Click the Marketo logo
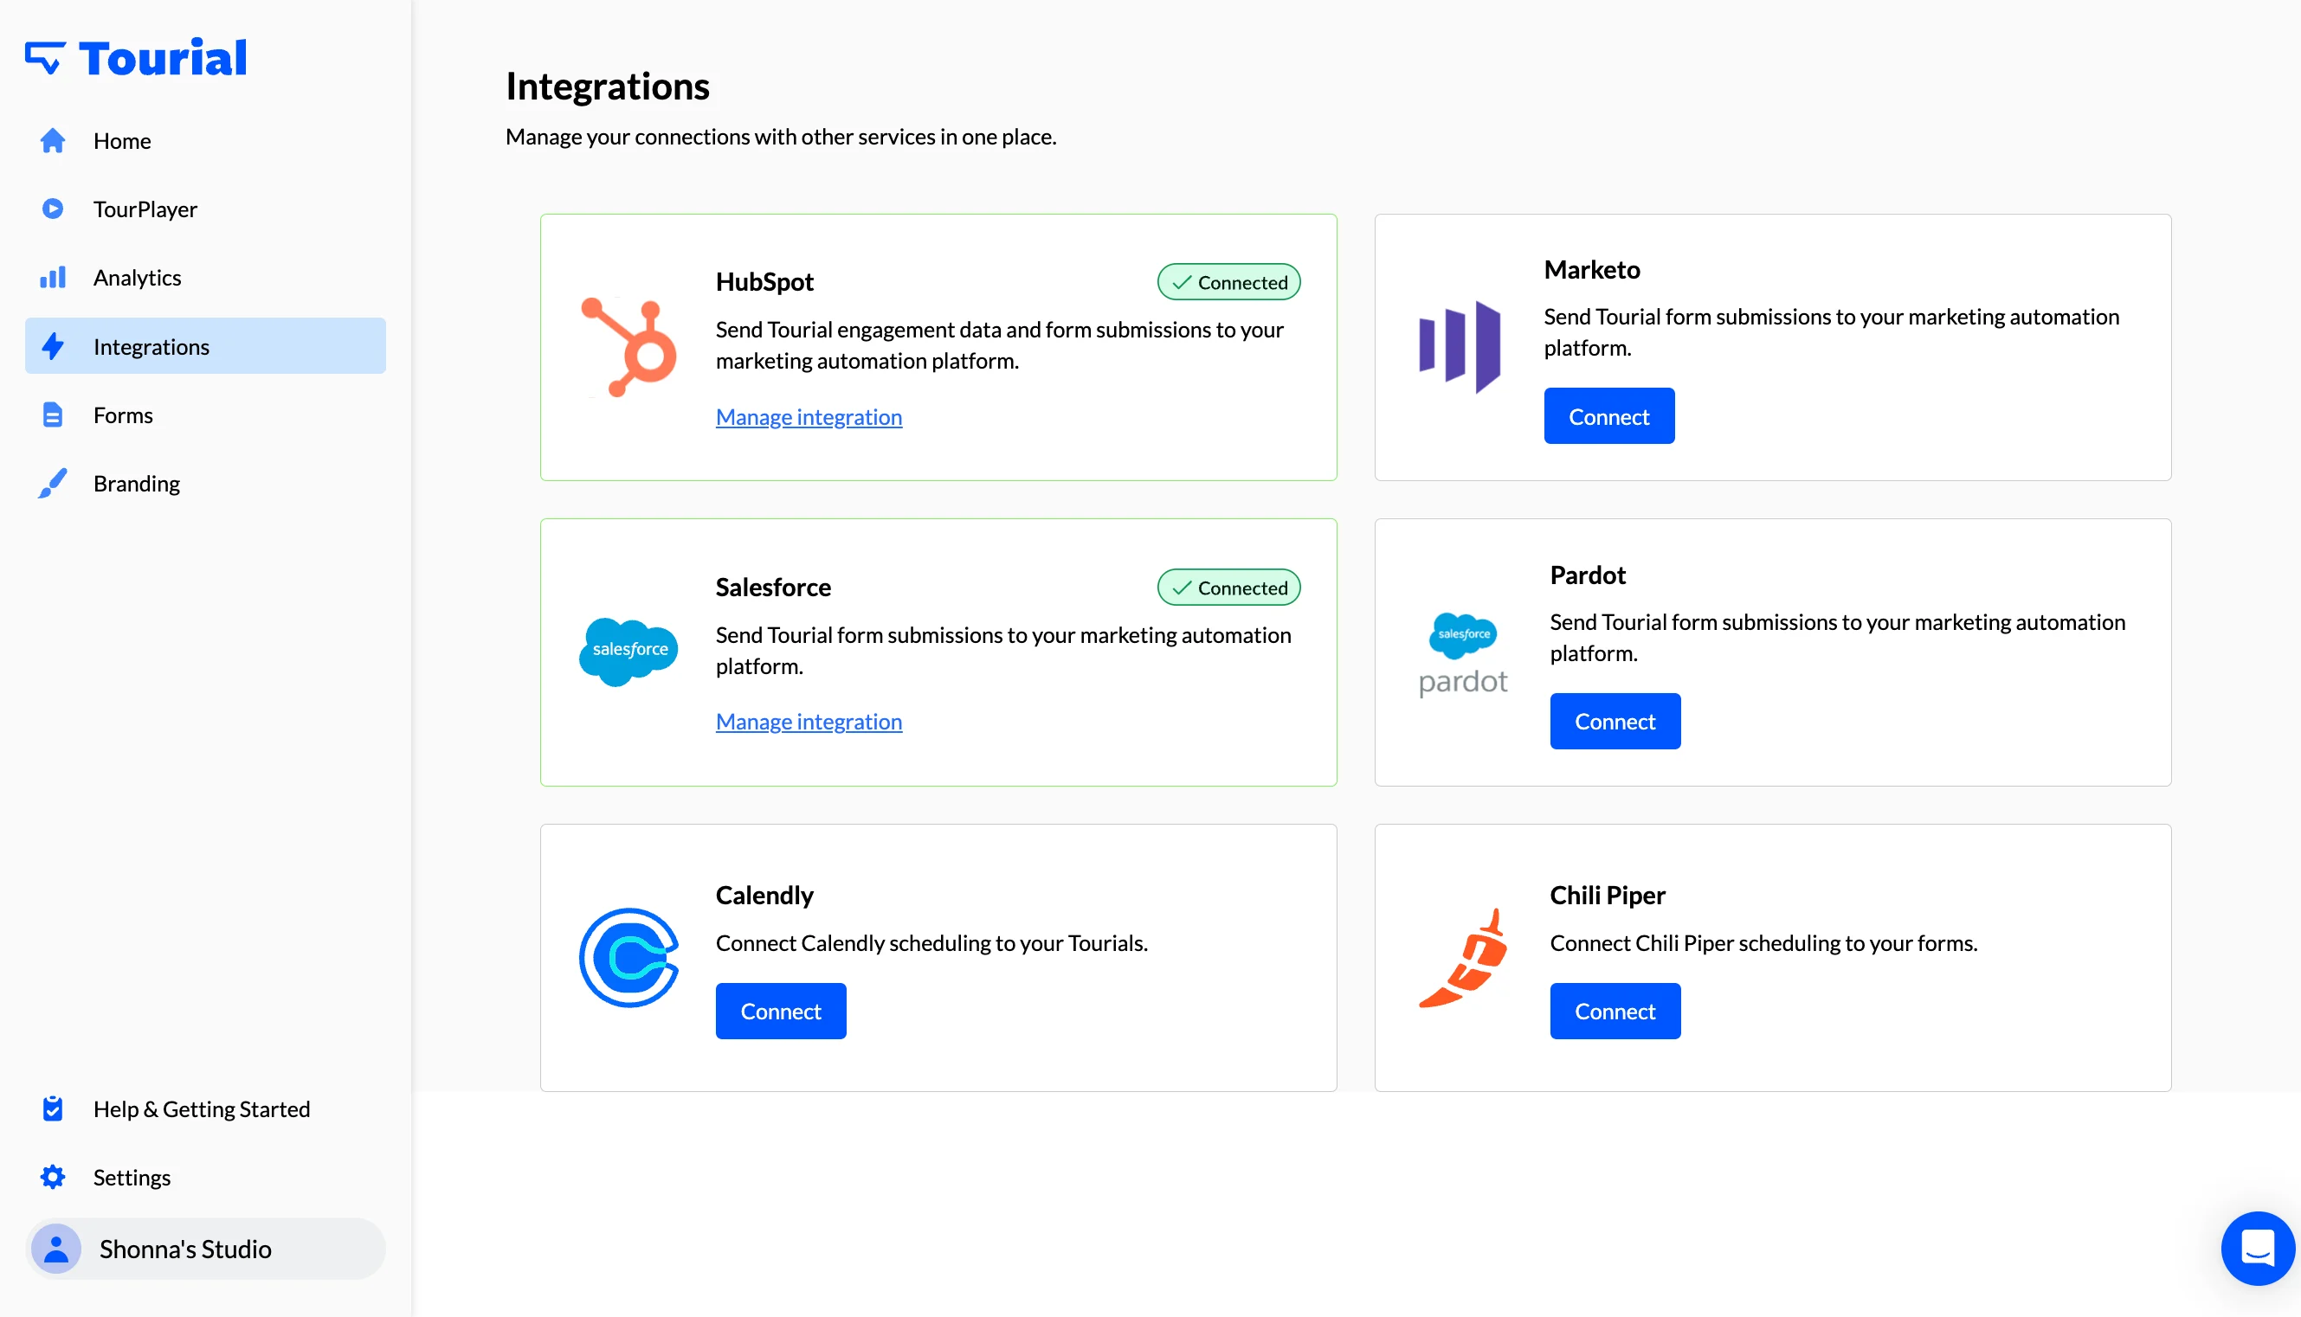This screenshot has width=2301, height=1317. 1460,347
